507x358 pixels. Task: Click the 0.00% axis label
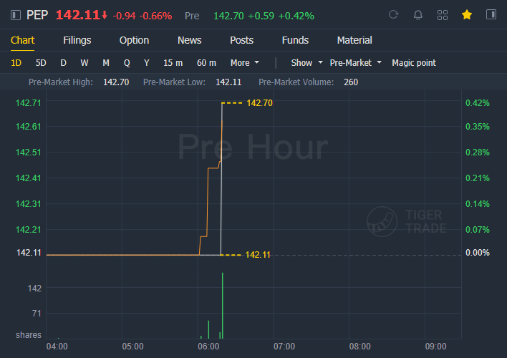477,253
